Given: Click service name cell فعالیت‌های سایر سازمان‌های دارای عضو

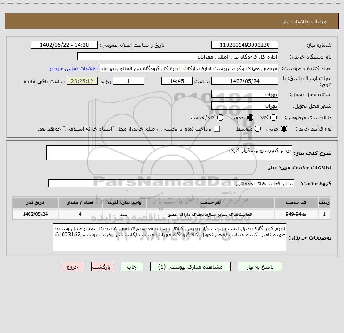Looking at the screenshot, I should 210,214.
